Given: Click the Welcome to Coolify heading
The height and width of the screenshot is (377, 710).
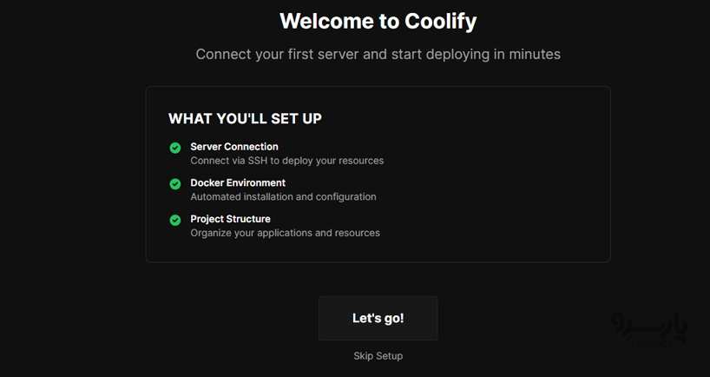Looking at the screenshot, I should coord(378,21).
